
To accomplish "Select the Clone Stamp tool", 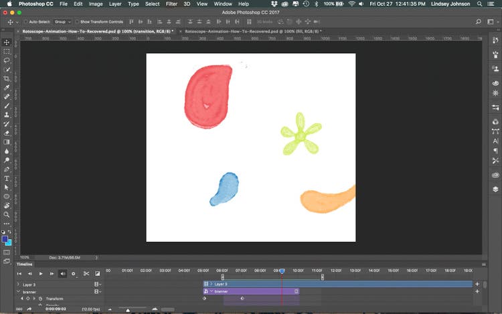I will (7, 114).
